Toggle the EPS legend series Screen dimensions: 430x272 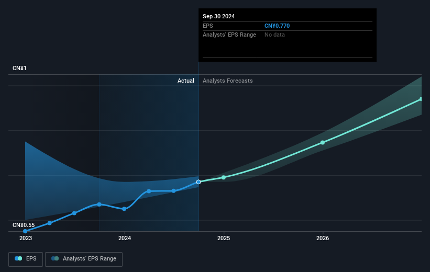pos(26,259)
